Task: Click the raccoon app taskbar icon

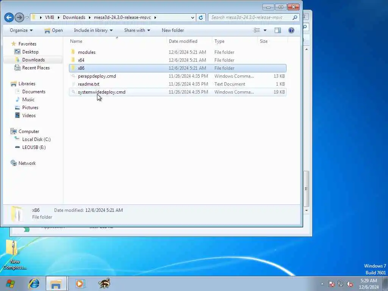Action: click(104, 283)
